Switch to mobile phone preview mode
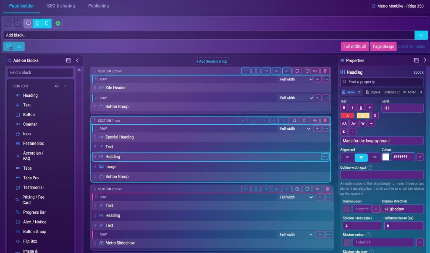The width and height of the screenshot is (430, 253). pos(47,23)
